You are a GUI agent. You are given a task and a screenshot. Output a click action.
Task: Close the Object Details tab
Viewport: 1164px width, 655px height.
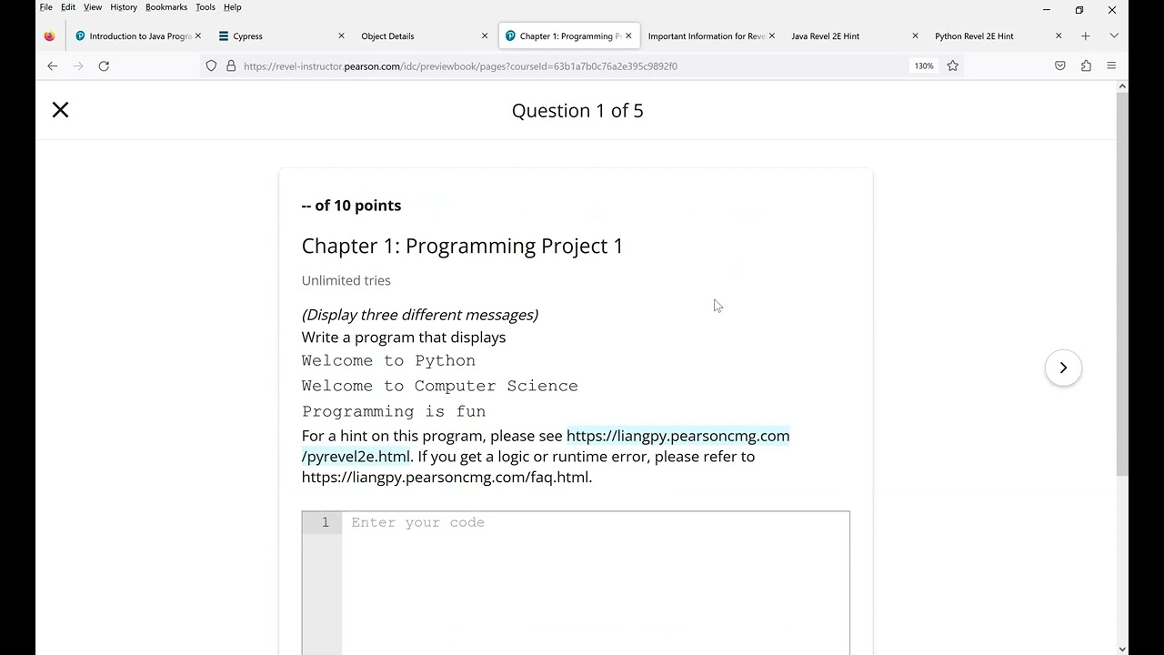click(485, 35)
